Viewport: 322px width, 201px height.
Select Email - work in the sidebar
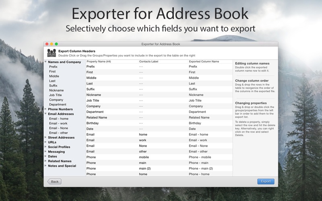58,123
